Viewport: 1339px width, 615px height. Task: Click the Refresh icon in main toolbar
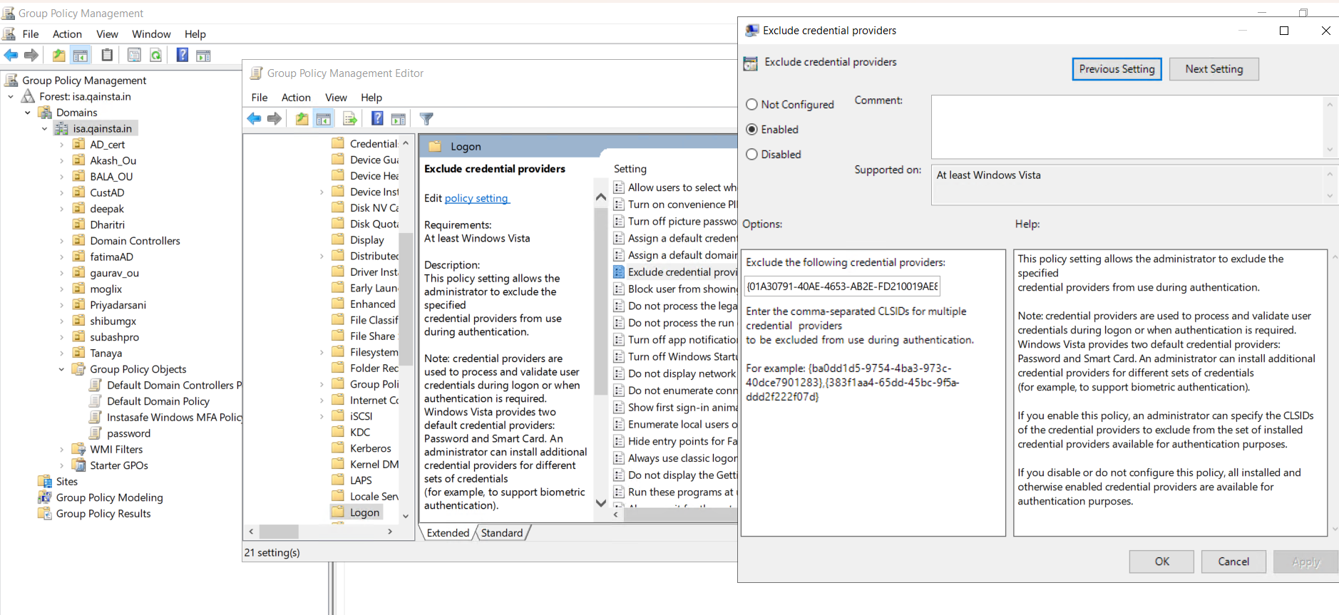tap(155, 55)
